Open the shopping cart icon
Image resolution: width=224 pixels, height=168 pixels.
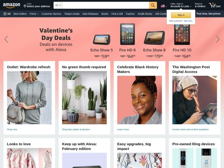pos(215,5)
